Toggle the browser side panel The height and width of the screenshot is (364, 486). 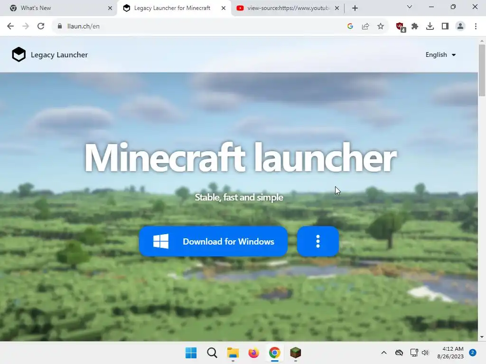coord(445,27)
